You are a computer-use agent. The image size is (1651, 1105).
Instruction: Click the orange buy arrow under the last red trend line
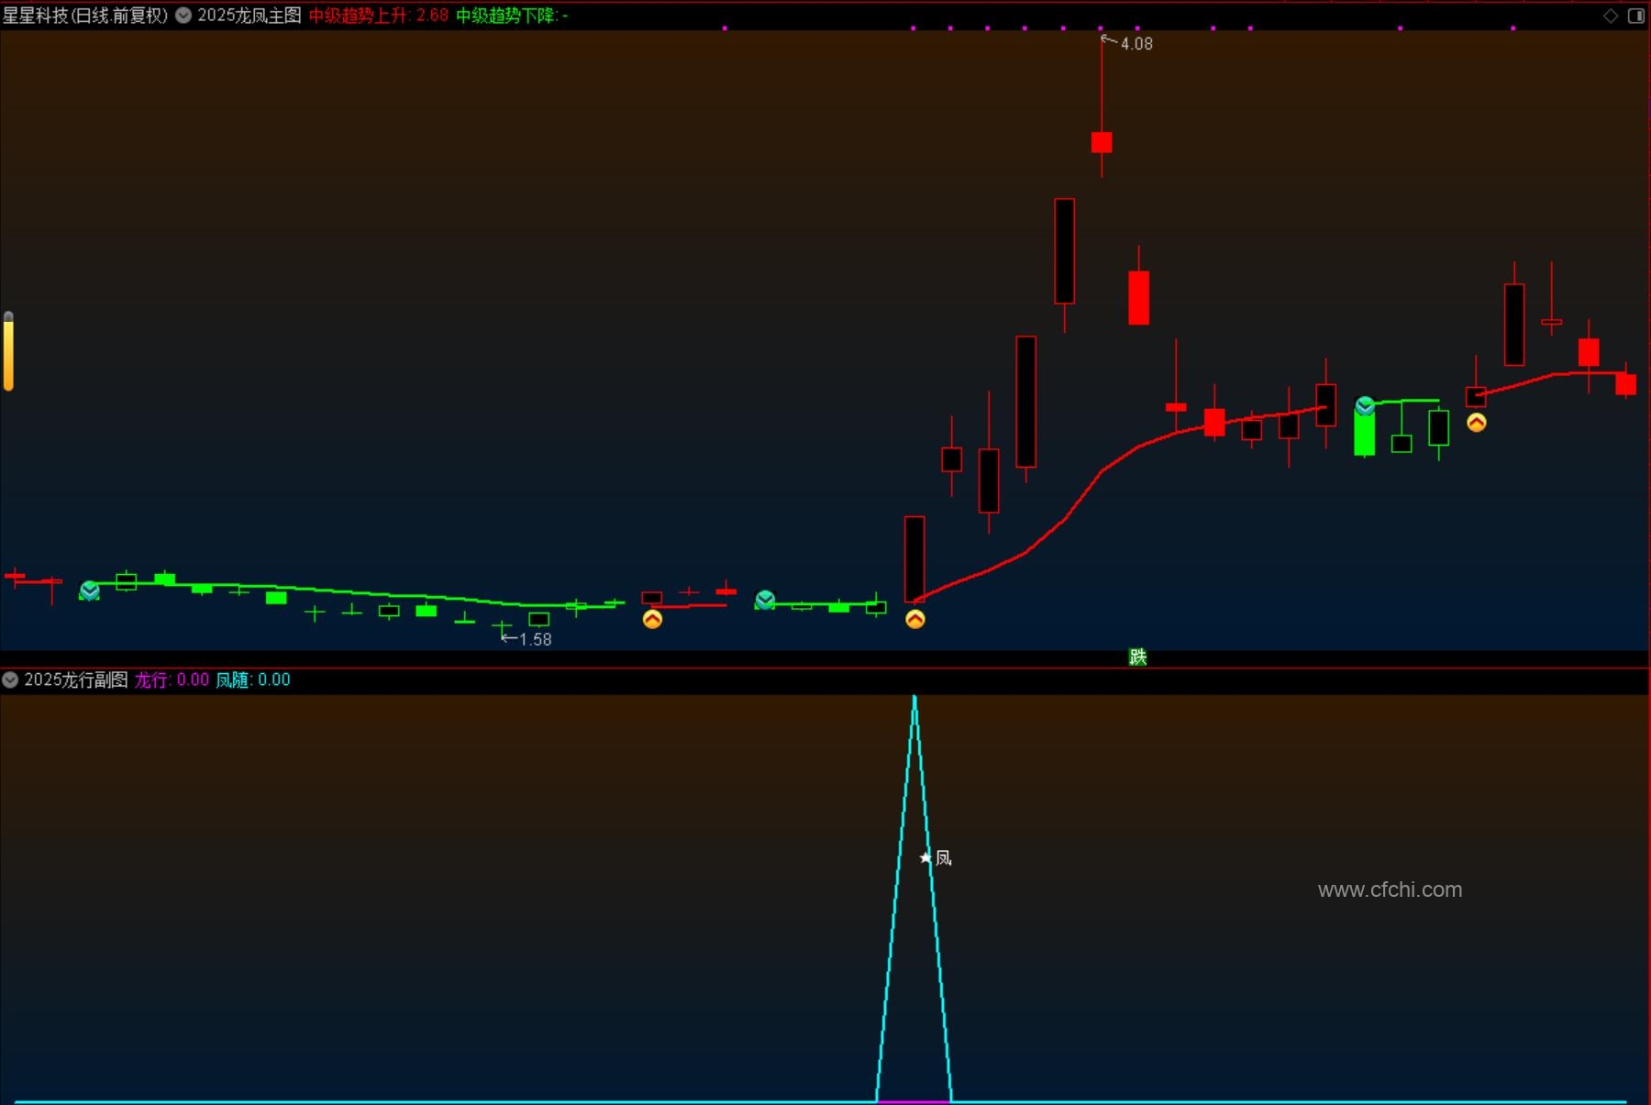pyautogui.click(x=1477, y=422)
